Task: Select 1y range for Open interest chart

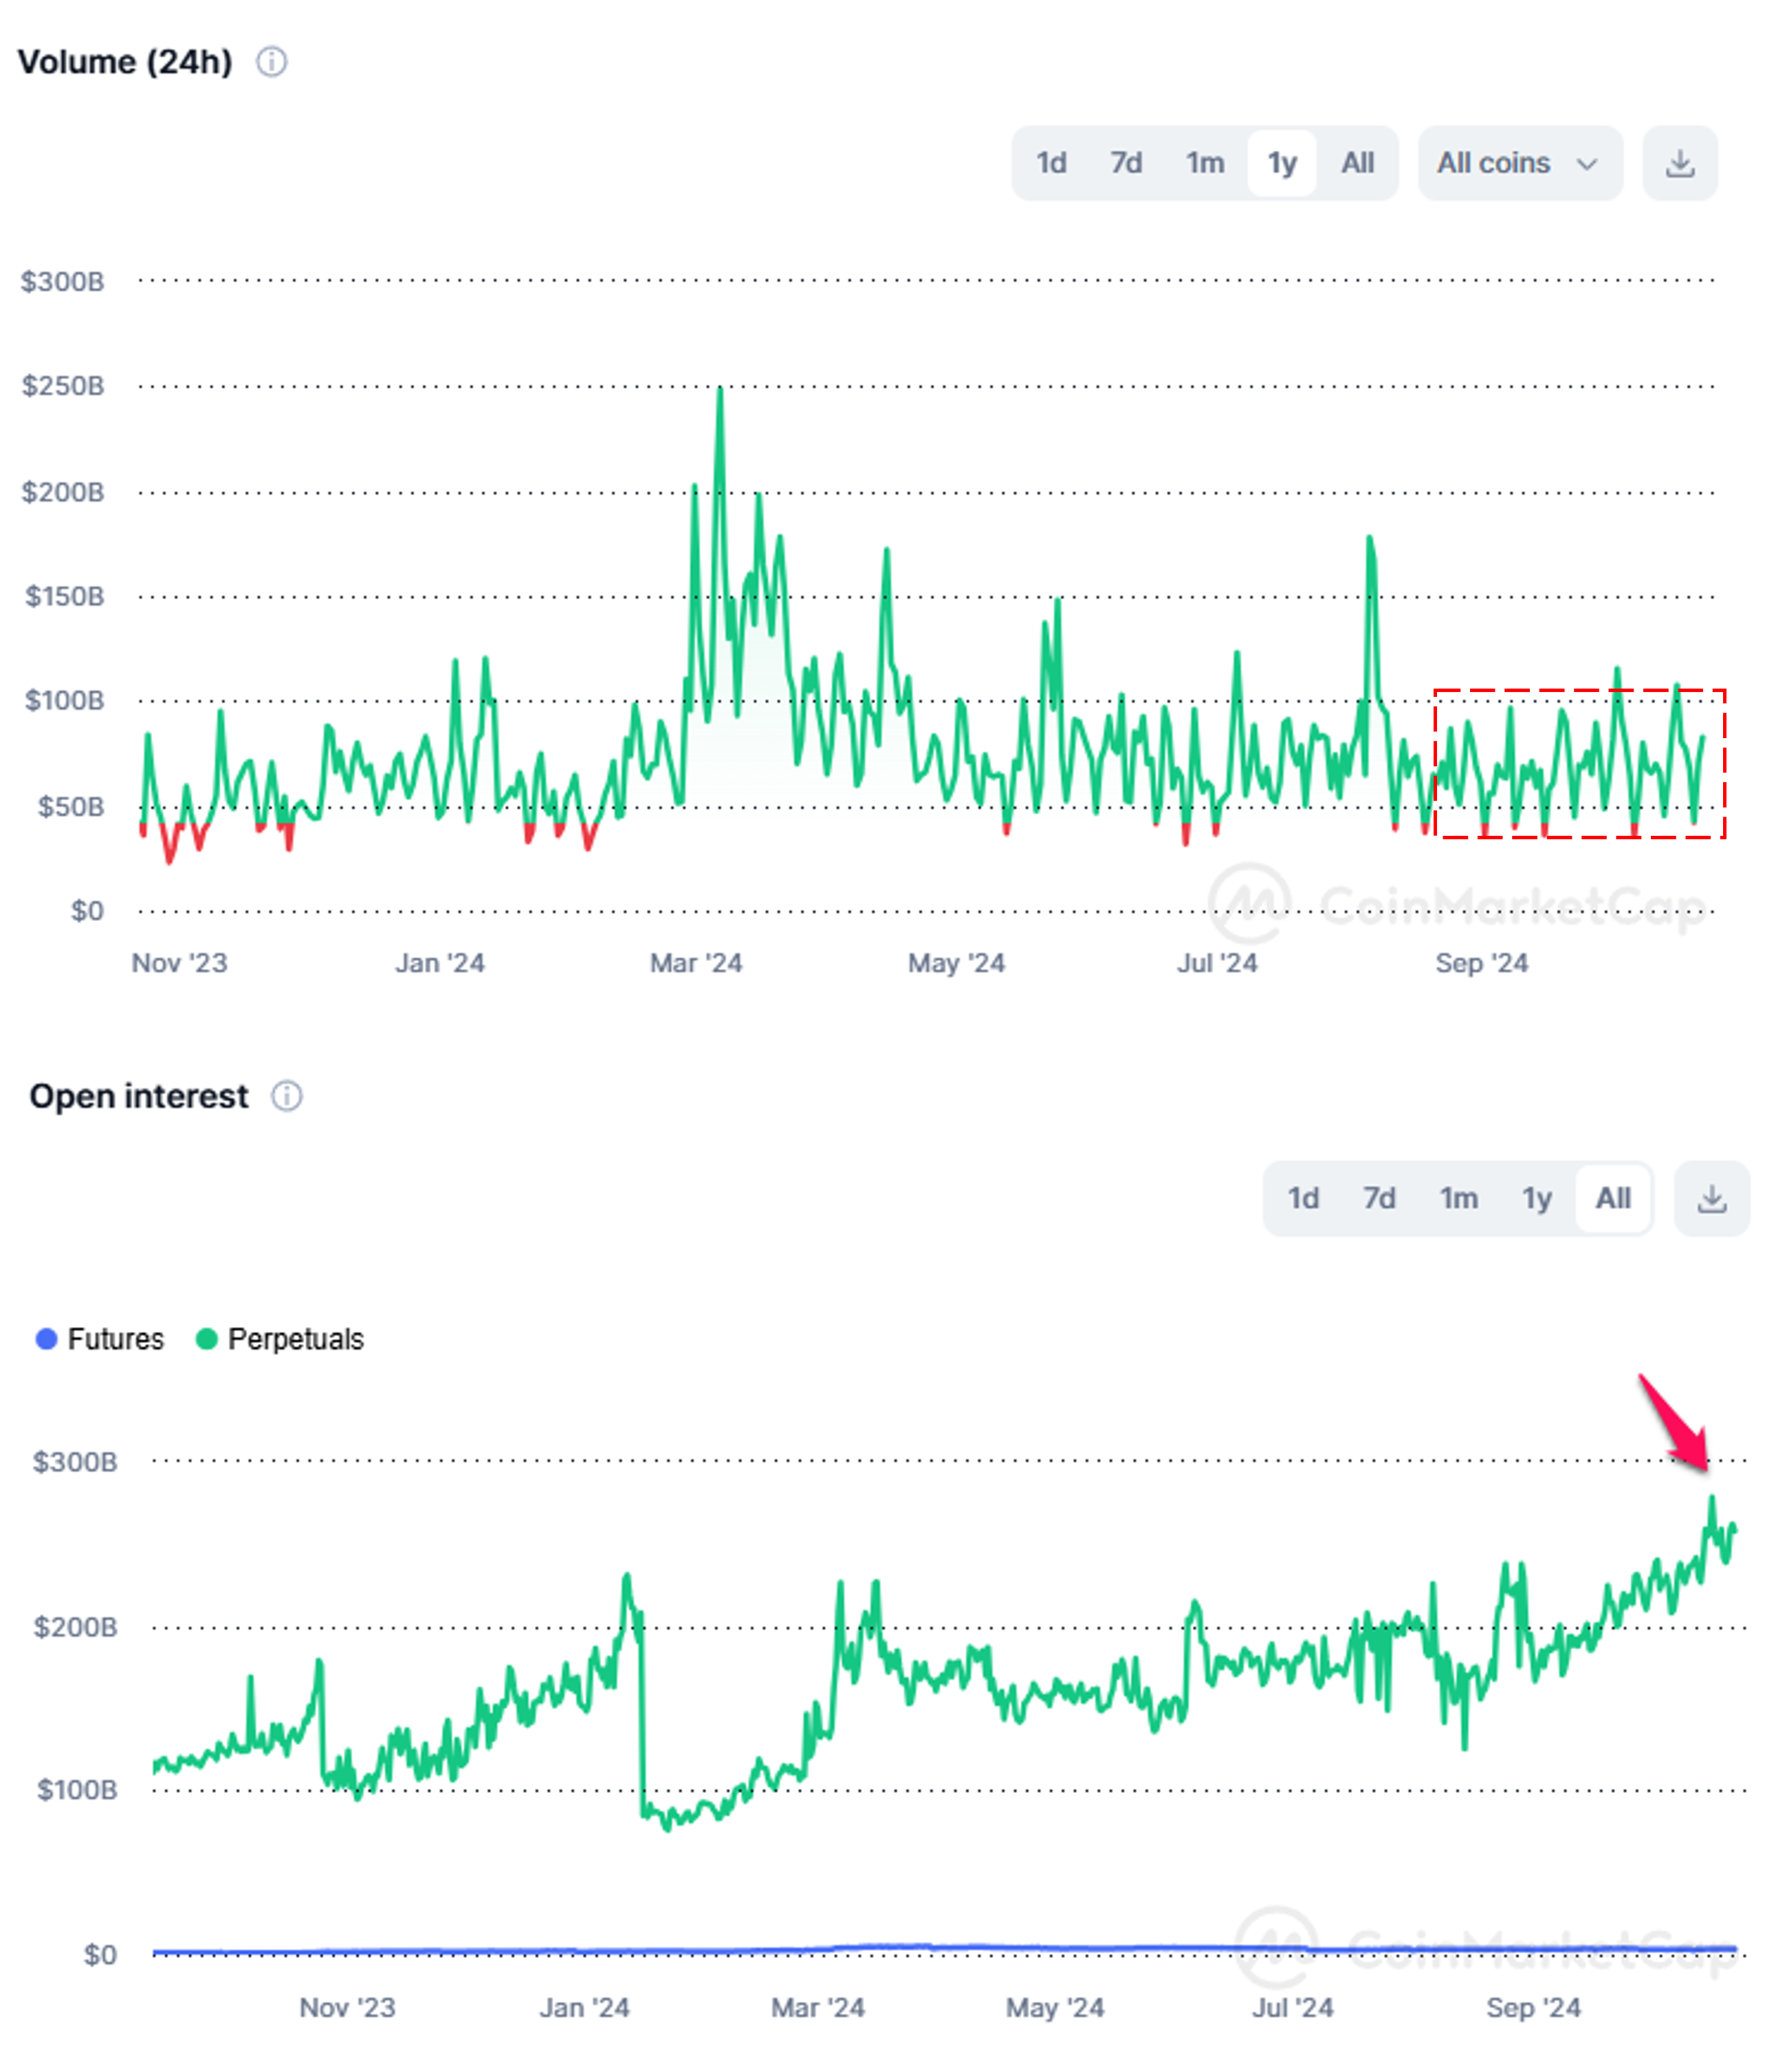Action: pos(1536,1198)
